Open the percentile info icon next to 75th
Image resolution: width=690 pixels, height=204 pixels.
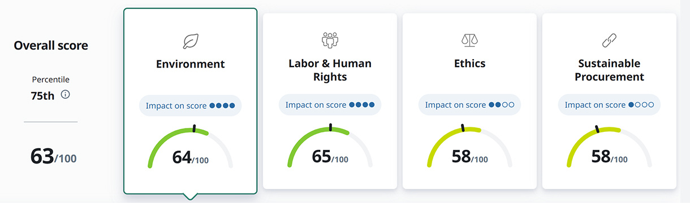65,95
